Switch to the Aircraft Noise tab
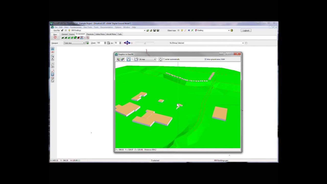 [x=111, y=34]
